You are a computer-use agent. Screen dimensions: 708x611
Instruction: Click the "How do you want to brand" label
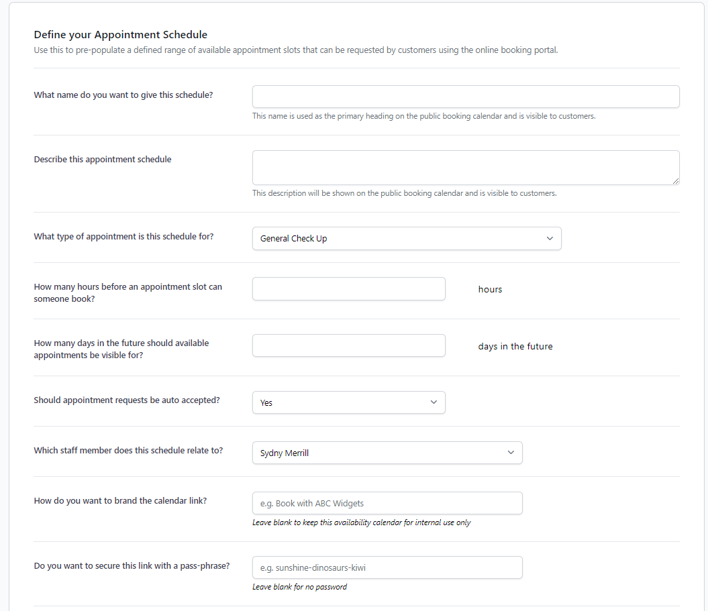[x=120, y=501]
